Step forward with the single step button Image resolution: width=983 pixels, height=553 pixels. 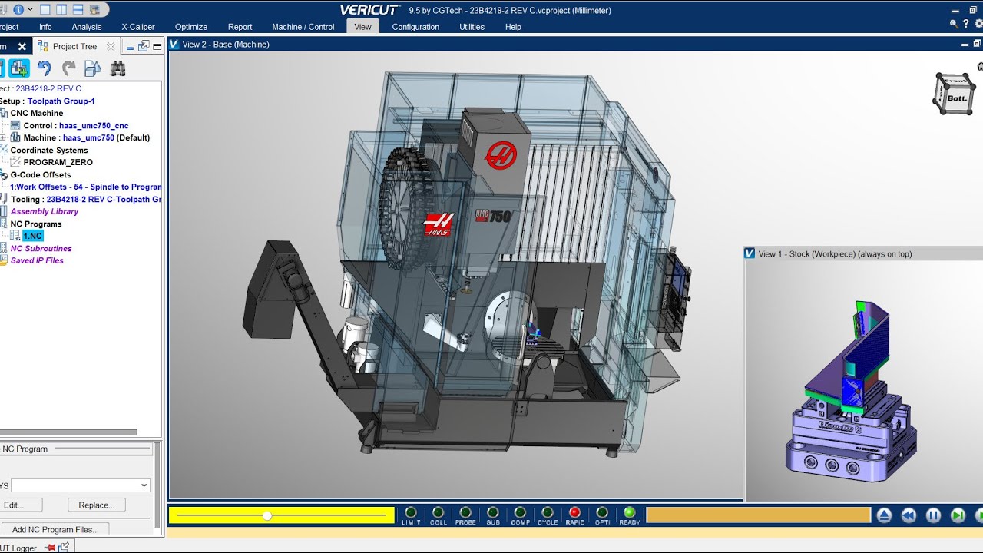tap(958, 515)
